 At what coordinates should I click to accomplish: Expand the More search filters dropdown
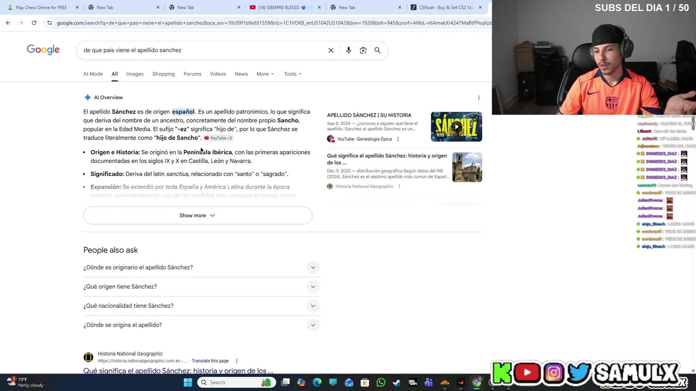pyautogui.click(x=265, y=74)
